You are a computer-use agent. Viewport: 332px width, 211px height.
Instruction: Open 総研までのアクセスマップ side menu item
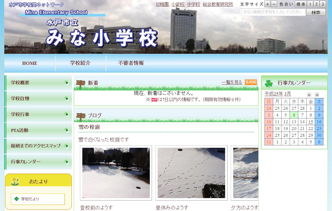coord(38,146)
